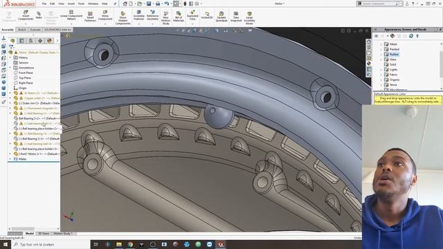
Task: Switch to the Evaluate tab
Action: (35, 30)
